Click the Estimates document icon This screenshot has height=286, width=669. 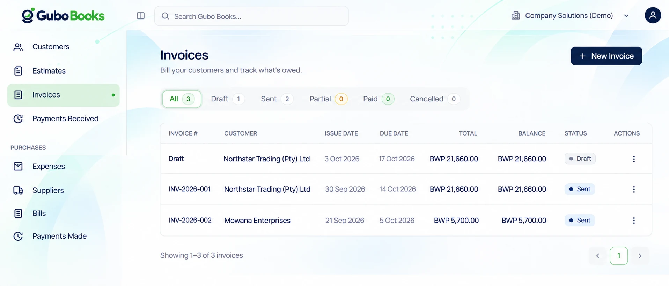click(x=18, y=71)
